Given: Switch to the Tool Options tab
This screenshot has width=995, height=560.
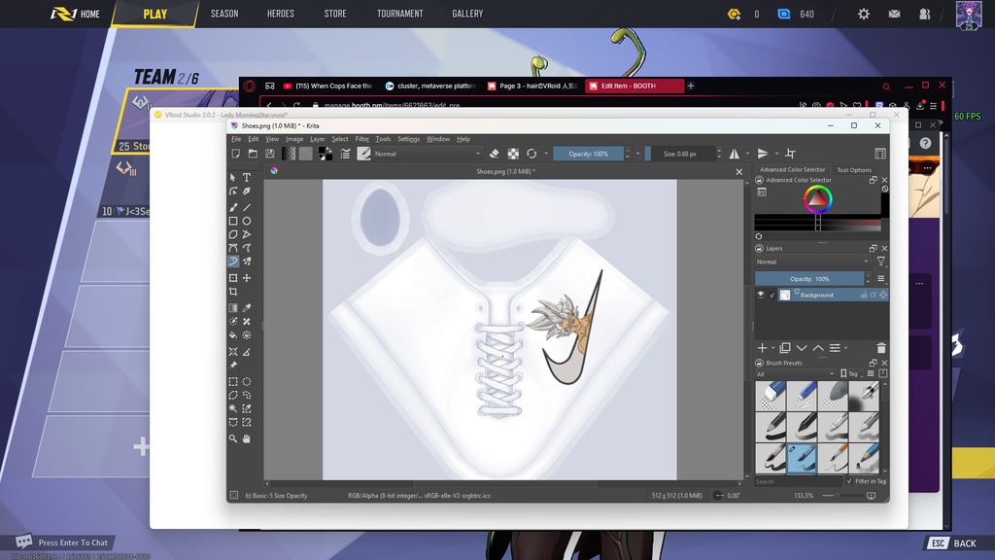Looking at the screenshot, I should coord(854,170).
